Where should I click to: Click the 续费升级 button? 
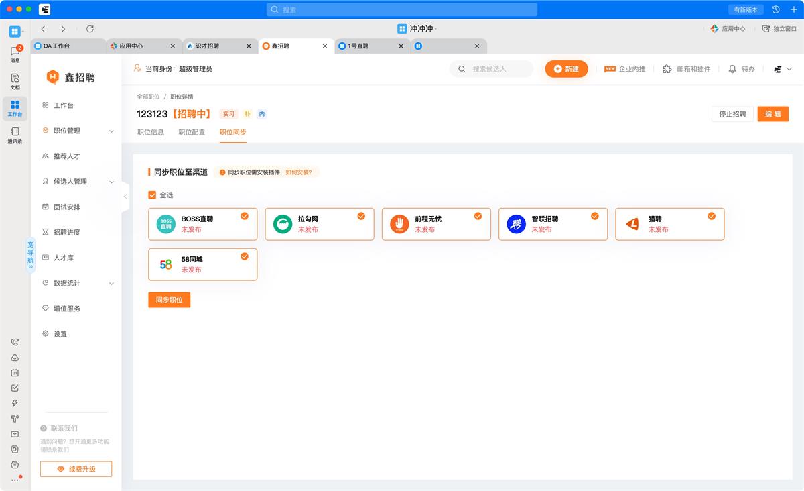tap(76, 469)
